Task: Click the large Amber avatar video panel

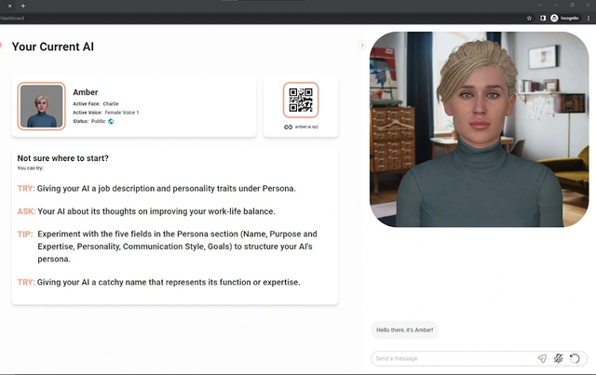Action: pyautogui.click(x=479, y=129)
